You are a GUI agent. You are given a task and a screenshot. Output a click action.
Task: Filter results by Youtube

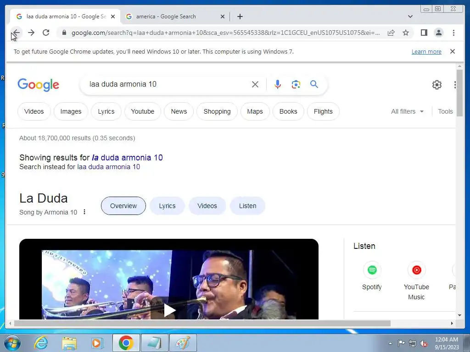(143, 111)
